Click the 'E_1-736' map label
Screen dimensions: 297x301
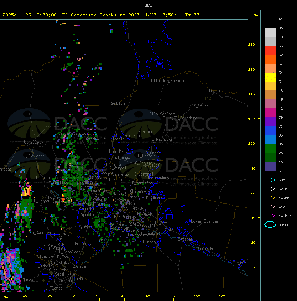tap(201, 106)
